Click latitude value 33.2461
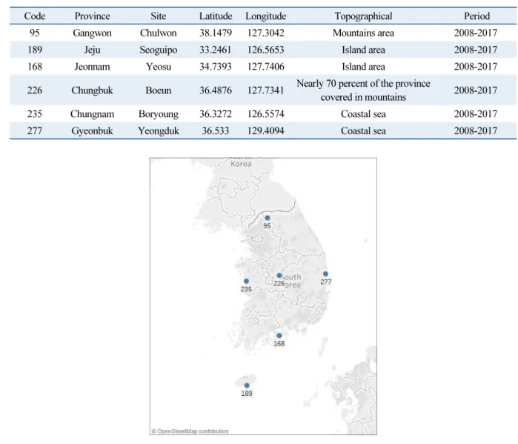The height and width of the screenshot is (444, 518). click(216, 50)
